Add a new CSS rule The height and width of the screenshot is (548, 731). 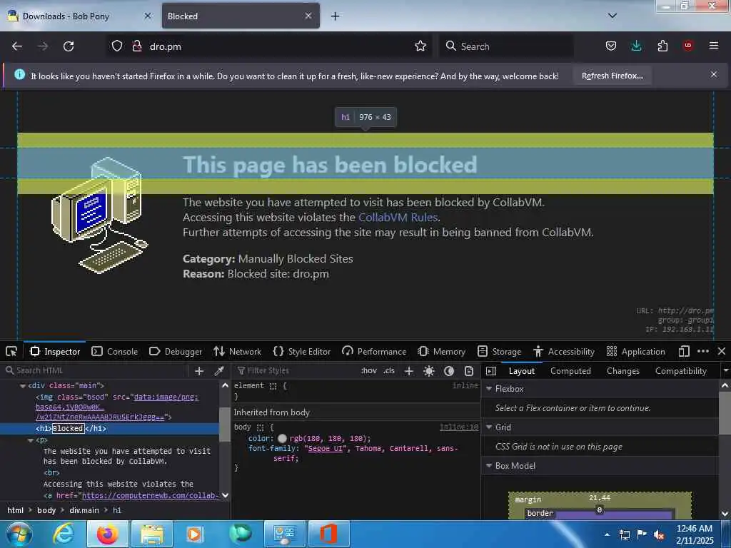(409, 371)
